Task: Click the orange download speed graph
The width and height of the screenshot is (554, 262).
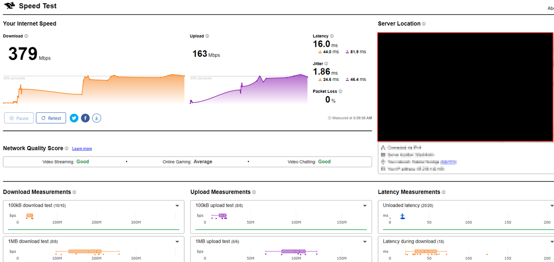Action: tap(94, 89)
